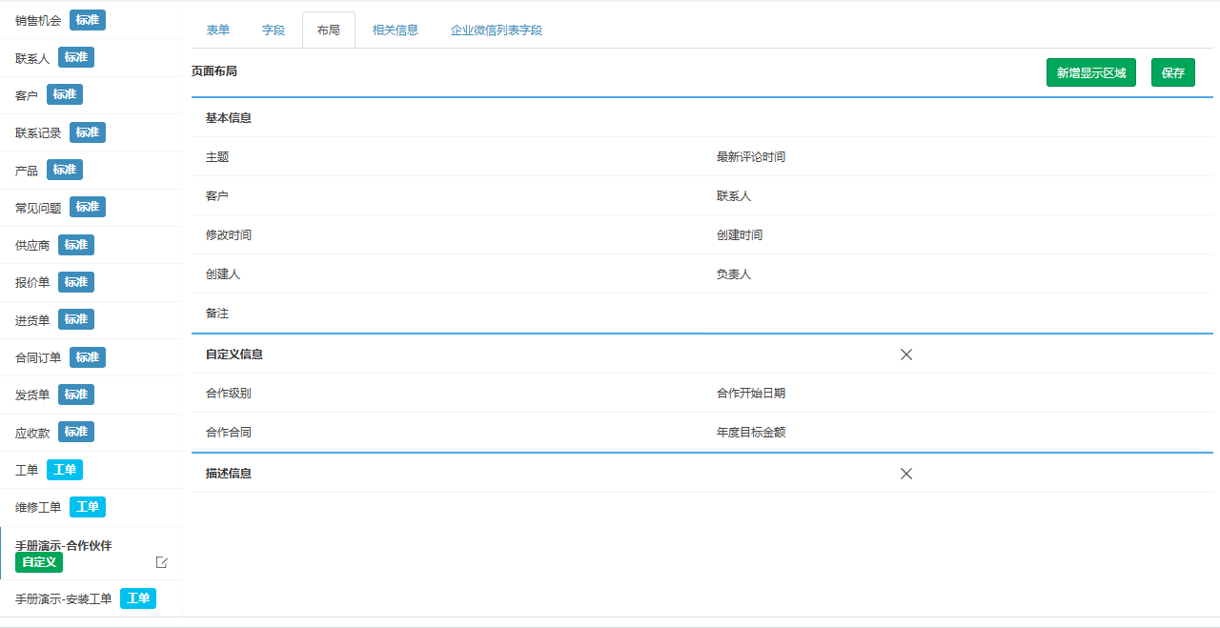Open 合同订单 in the sidebar

(x=91, y=357)
